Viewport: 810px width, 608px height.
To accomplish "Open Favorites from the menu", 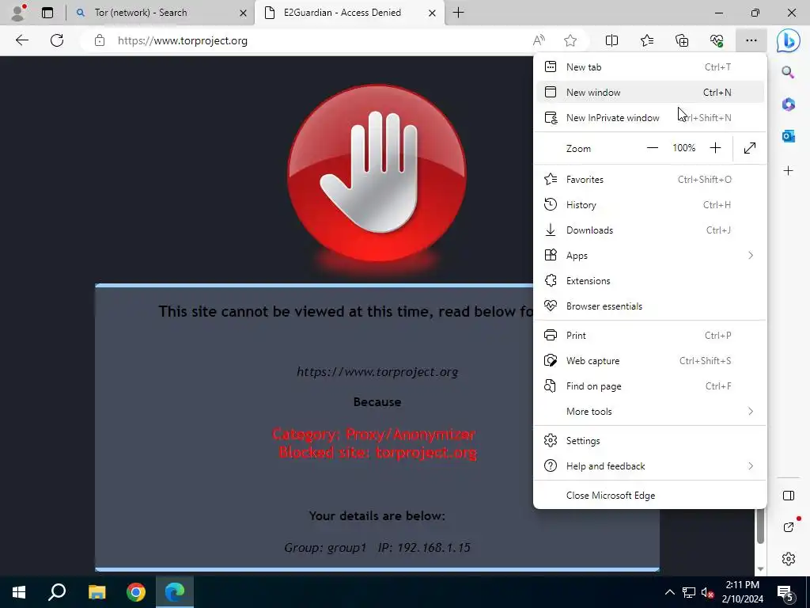I will (650, 180).
